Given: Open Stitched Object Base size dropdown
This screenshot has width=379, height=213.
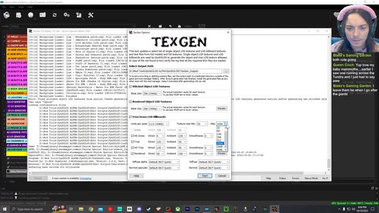Looking at the screenshot, I should point(152,93).
